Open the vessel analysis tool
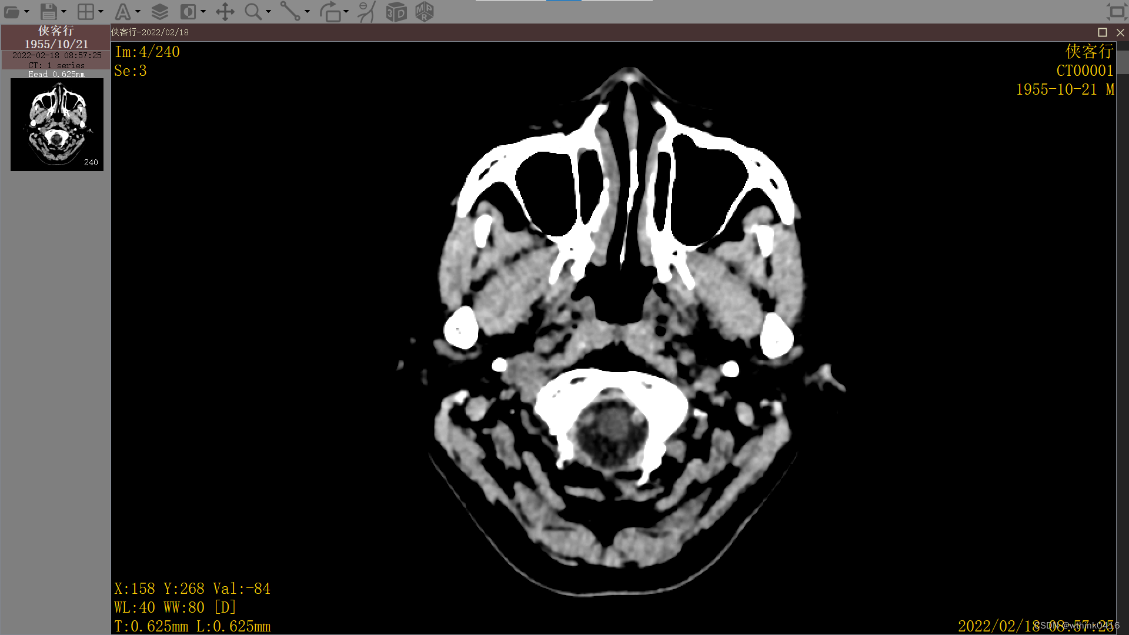Image resolution: width=1129 pixels, height=635 pixels. point(366,12)
